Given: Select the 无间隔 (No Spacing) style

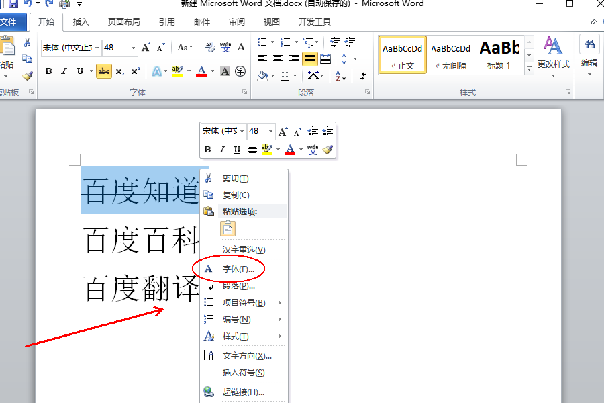Looking at the screenshot, I should (x=451, y=55).
